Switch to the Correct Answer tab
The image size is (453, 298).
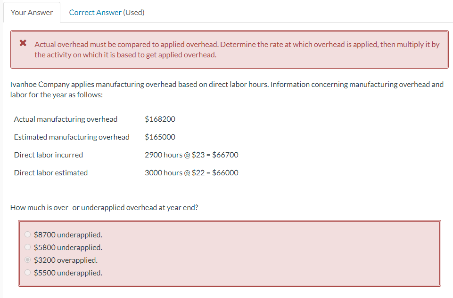click(95, 12)
